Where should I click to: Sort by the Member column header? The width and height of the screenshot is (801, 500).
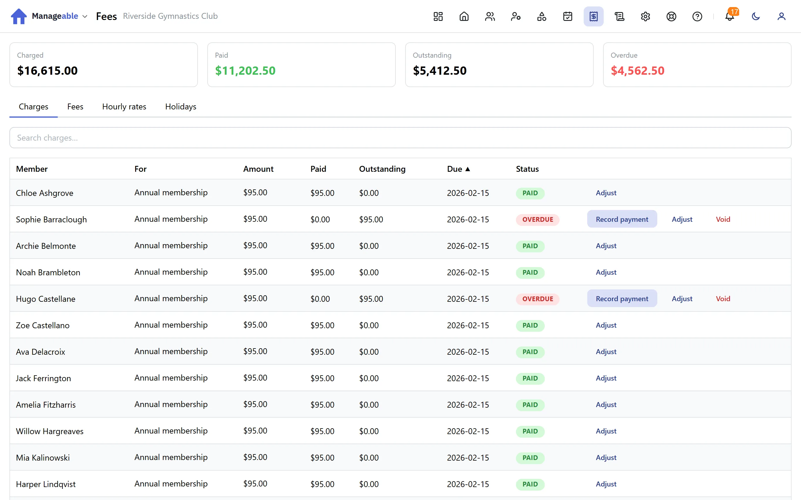[x=32, y=169]
